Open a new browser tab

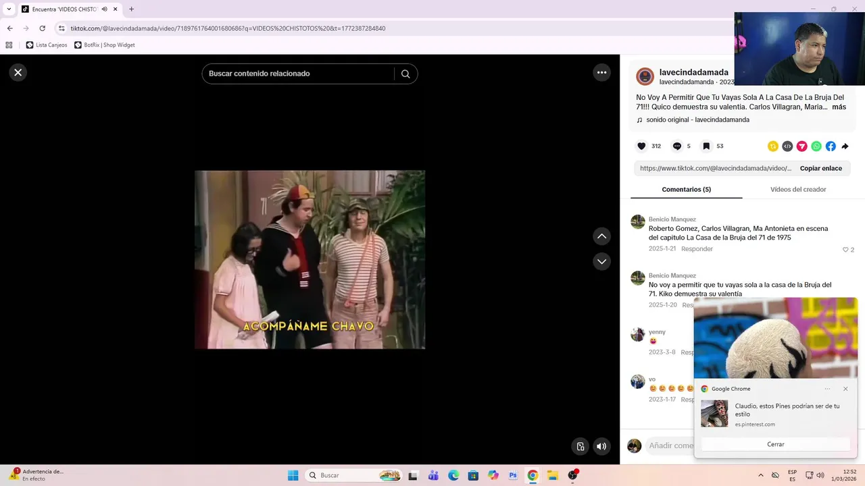coord(131,9)
